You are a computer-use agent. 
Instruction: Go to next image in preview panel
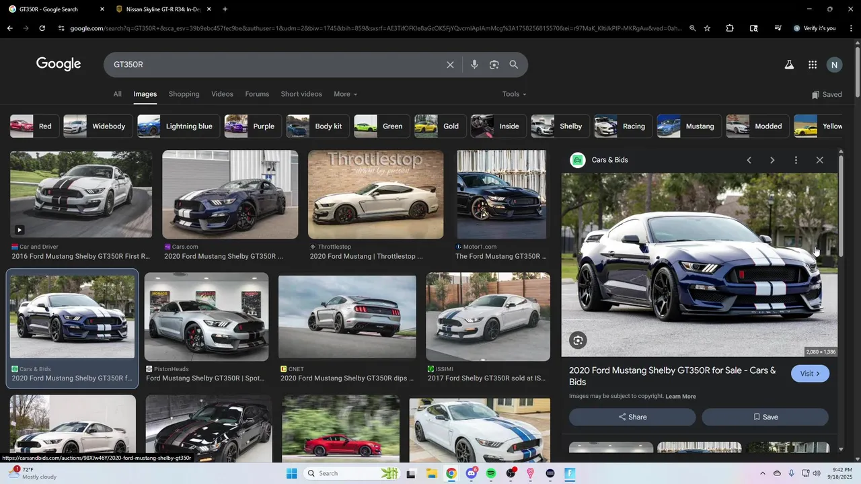(772, 160)
